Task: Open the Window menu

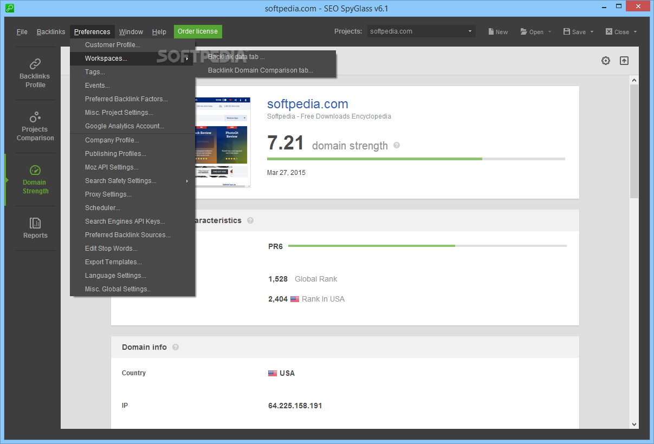Action: coord(131,32)
